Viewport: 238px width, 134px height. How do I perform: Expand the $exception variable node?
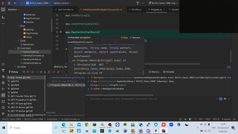pyautogui.click(x=89, y=78)
